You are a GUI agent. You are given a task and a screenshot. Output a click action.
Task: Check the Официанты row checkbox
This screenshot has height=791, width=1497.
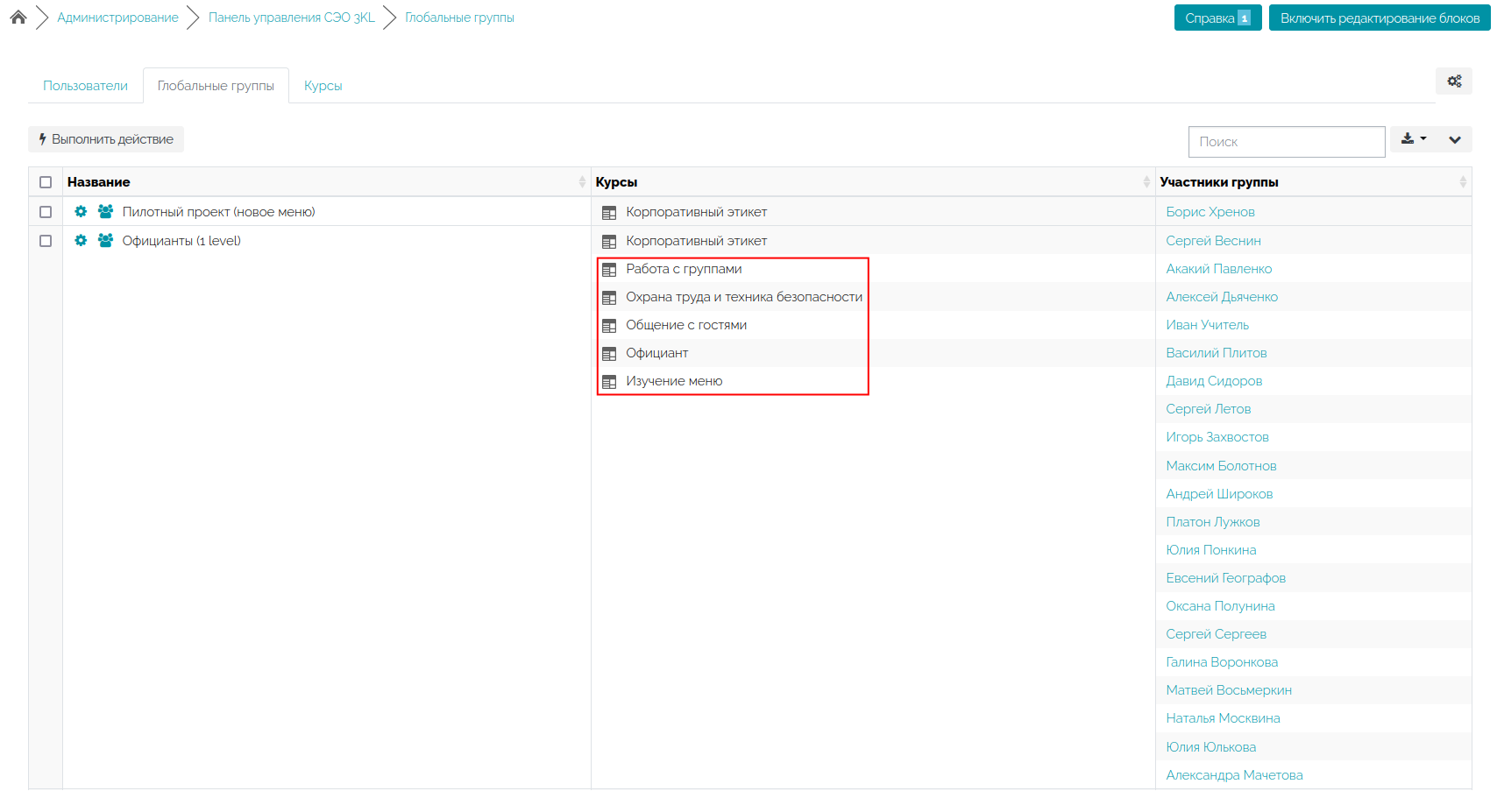click(x=46, y=241)
